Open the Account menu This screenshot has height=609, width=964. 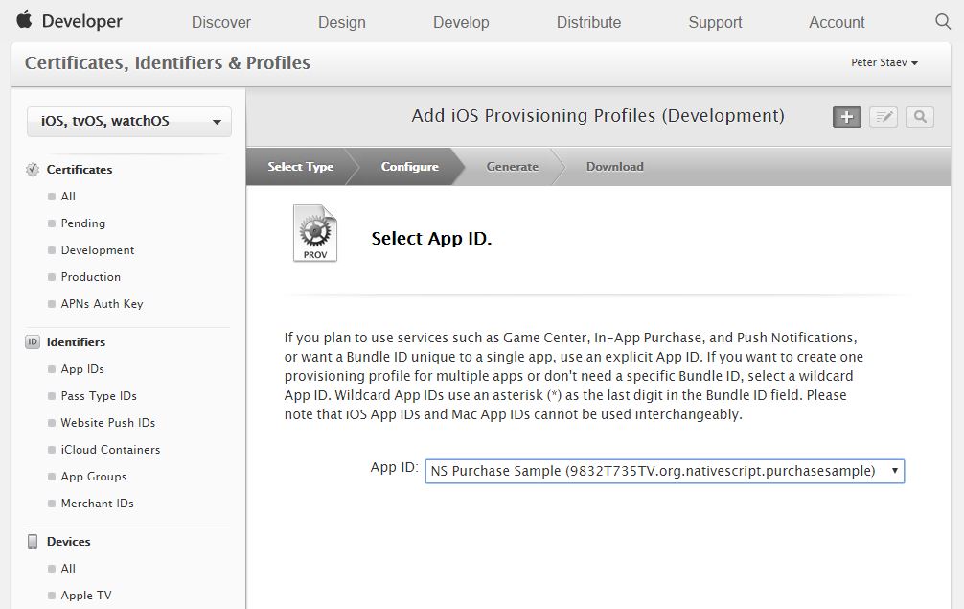837,23
